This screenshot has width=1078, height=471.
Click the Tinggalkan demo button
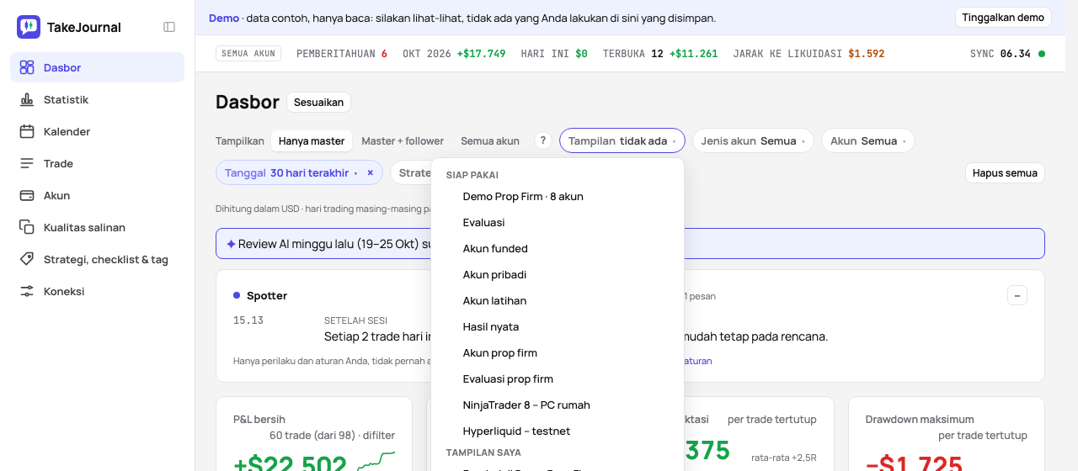pyautogui.click(x=1003, y=17)
